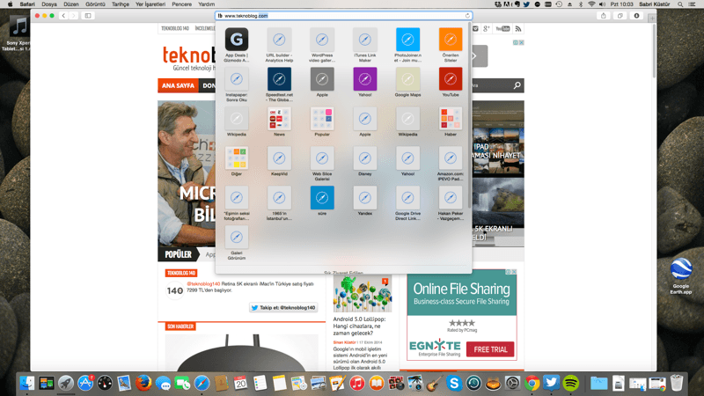Open Disney favorite
Screen dimensions: 704x396
pyautogui.click(x=365, y=158)
